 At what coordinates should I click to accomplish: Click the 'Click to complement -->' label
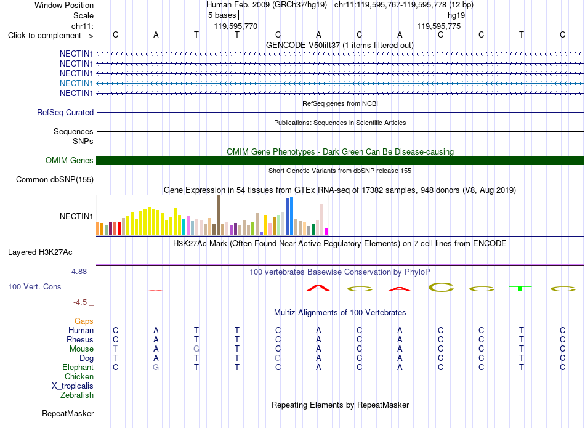(50, 36)
